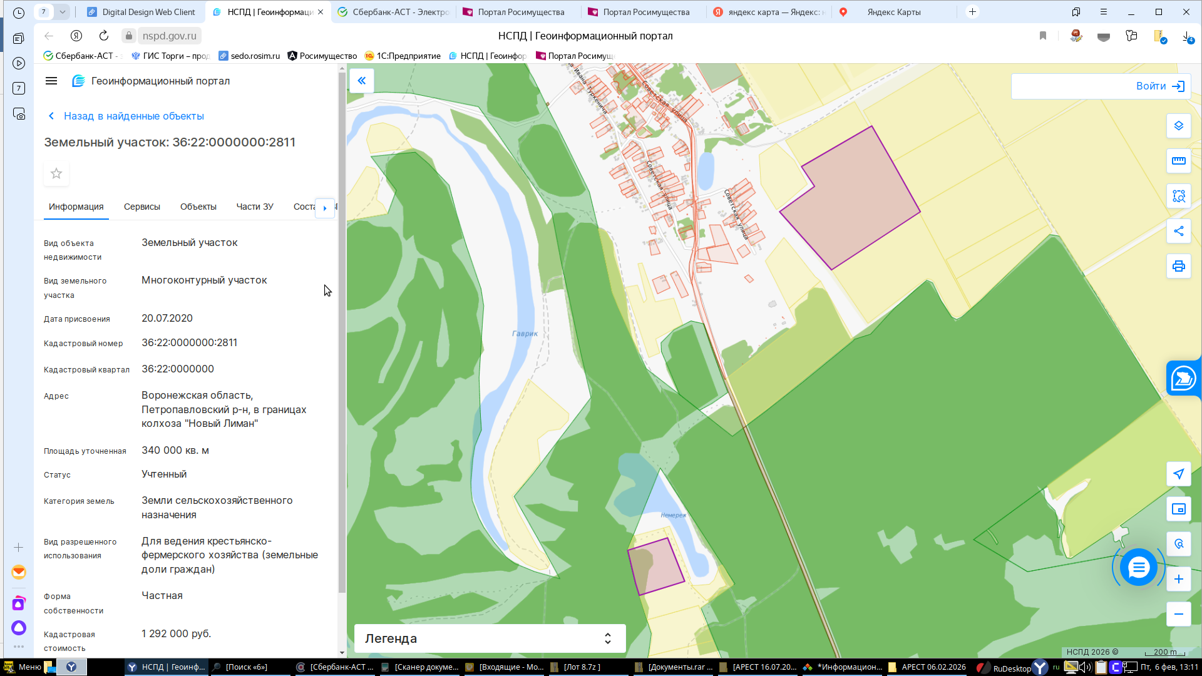Open the chat support bubble
1202x676 pixels.
tap(1138, 568)
